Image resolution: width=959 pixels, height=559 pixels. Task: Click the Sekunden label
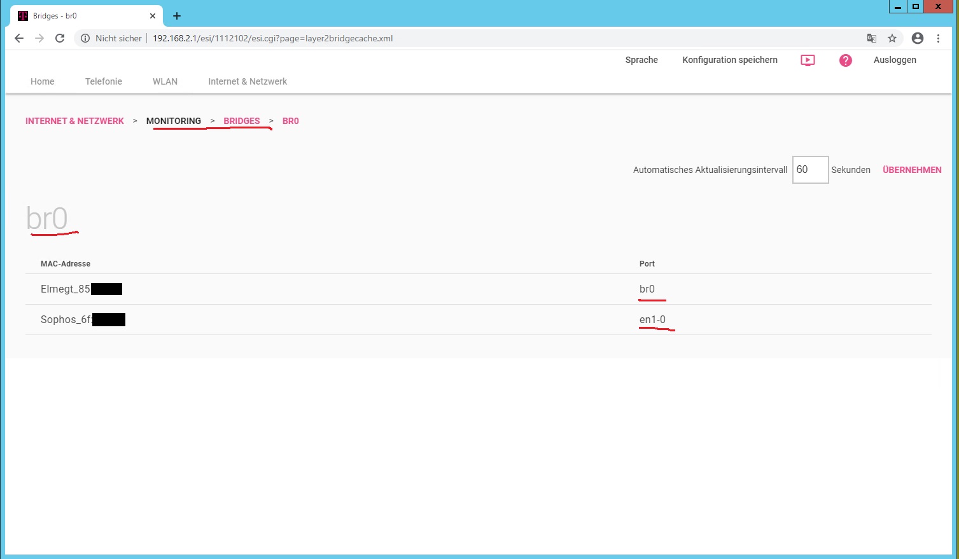tap(851, 170)
